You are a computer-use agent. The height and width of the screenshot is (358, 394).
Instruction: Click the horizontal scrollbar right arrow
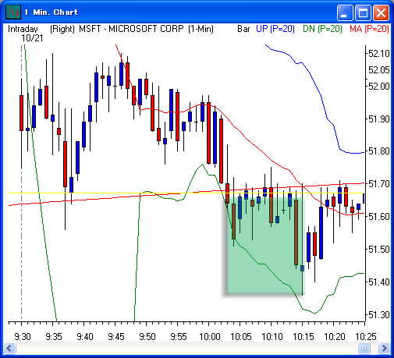point(384,348)
